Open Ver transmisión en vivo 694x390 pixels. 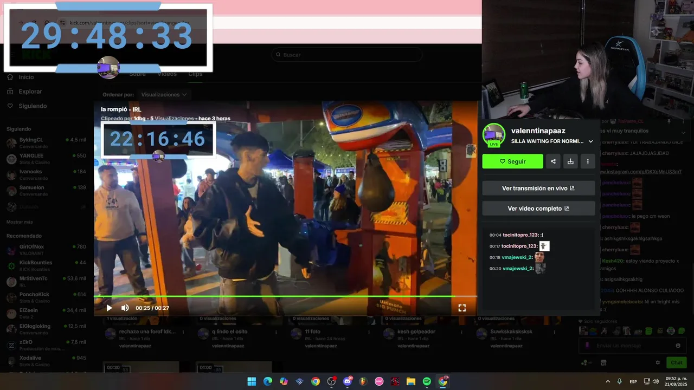click(538, 188)
